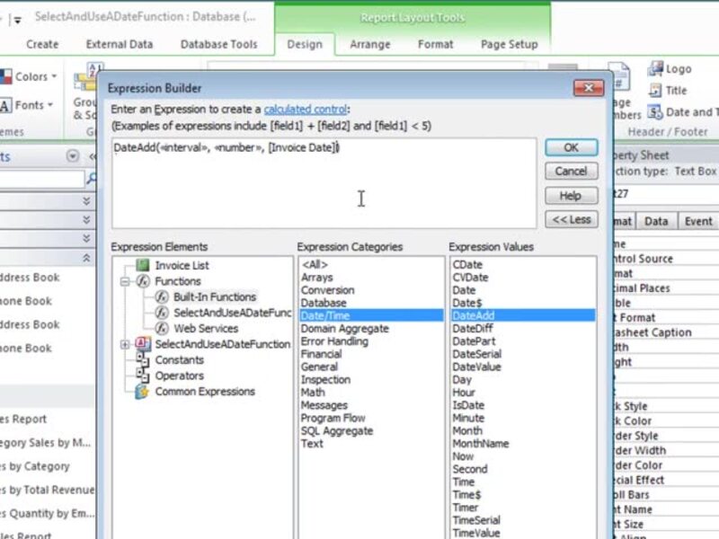Select DateDiff in Expression Values
Screen dimensions: 719x539
point(471,329)
